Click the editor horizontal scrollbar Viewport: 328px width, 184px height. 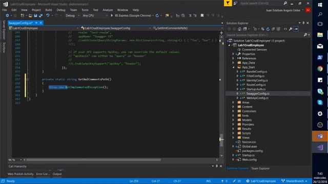point(93,160)
